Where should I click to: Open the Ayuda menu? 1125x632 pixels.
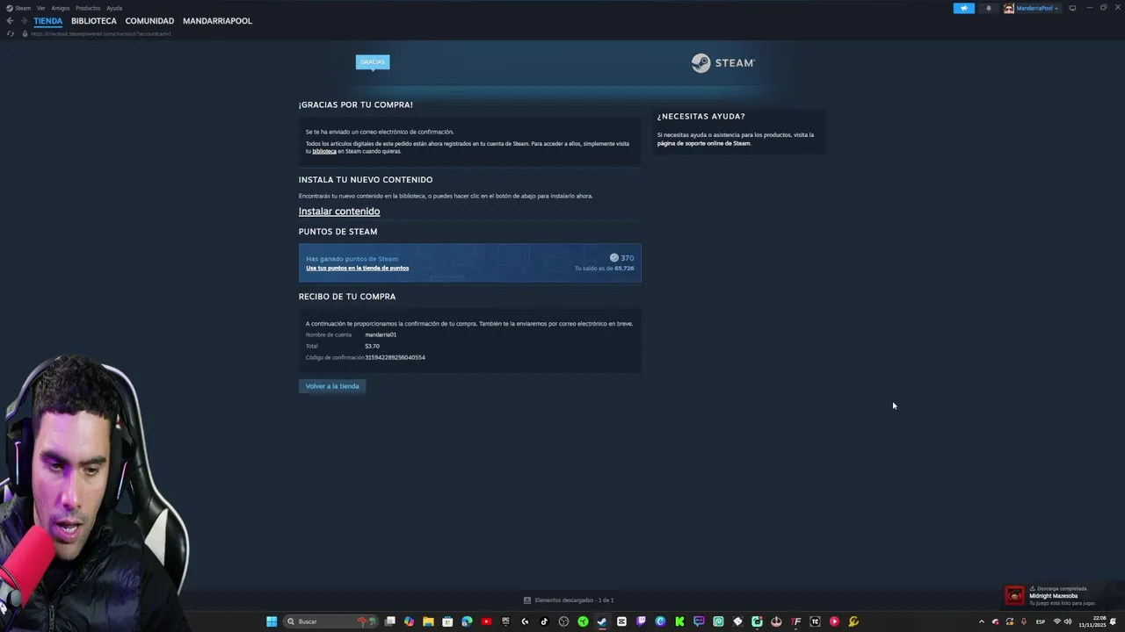click(x=114, y=8)
